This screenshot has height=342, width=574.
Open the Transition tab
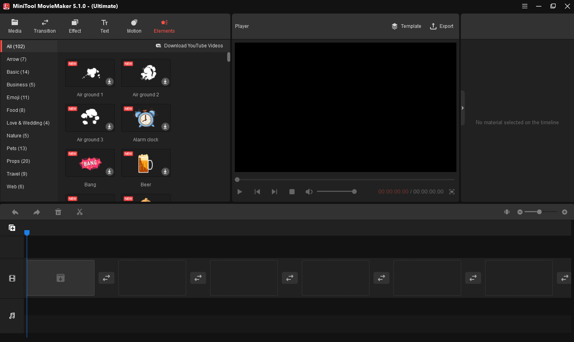click(45, 26)
